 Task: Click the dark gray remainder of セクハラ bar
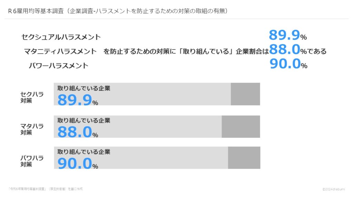[x=245, y=94]
